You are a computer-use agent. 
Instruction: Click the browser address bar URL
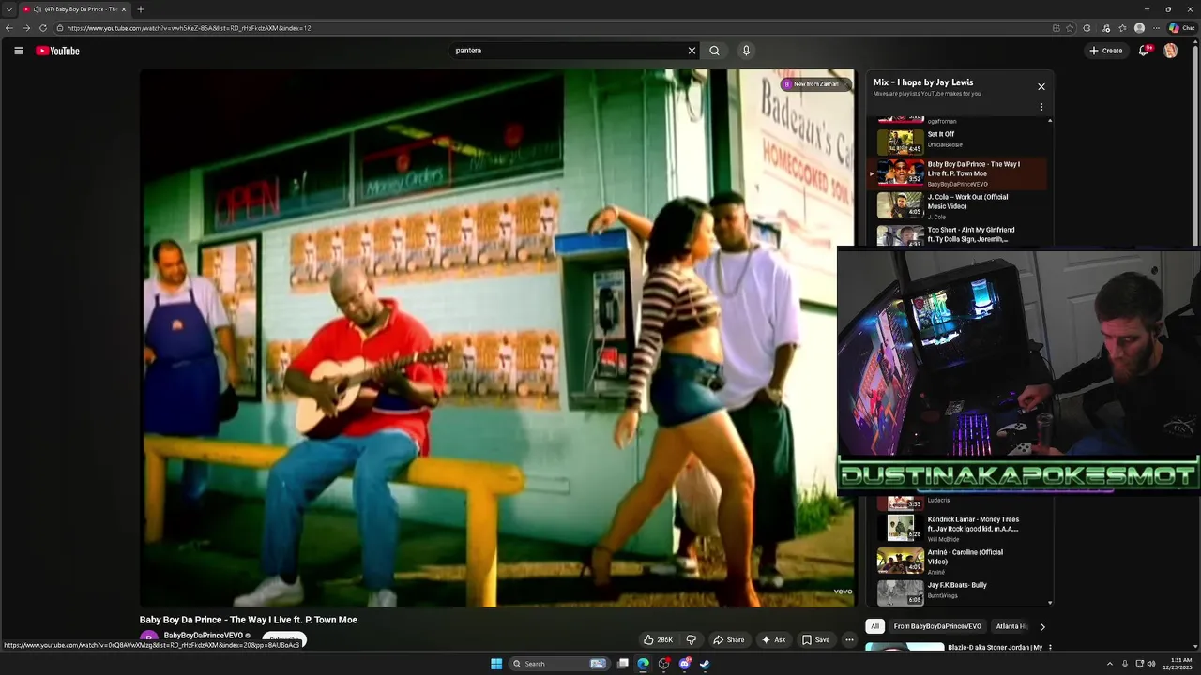pyautogui.click(x=189, y=28)
